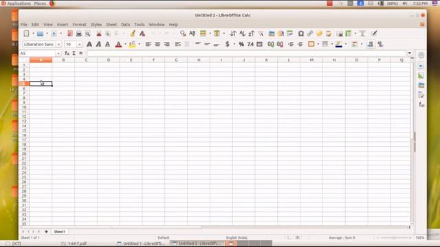This screenshot has height=247, width=440.
Task: Toggle Wrap Text icon
Action: 177,44
